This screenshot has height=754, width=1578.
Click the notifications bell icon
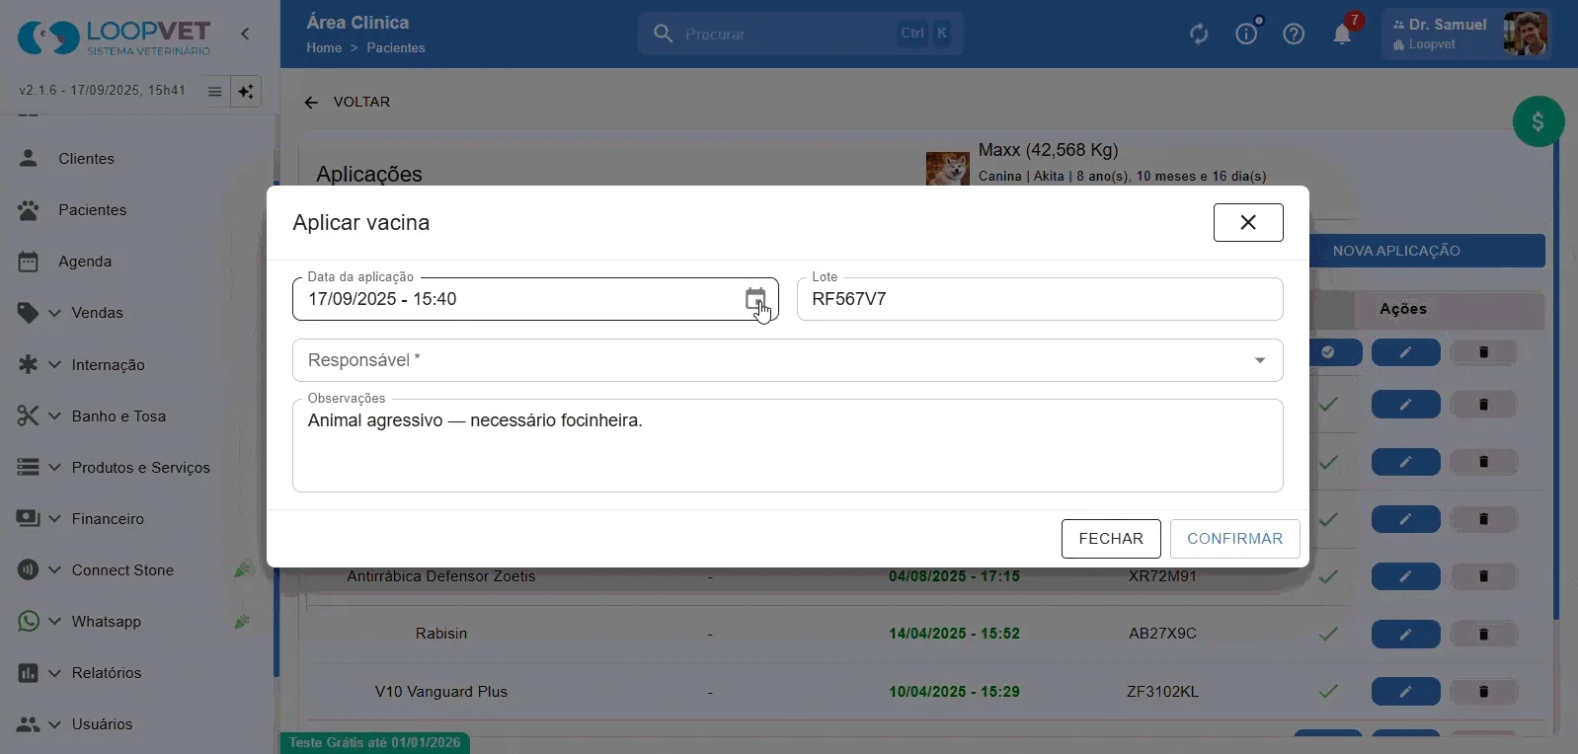tap(1342, 35)
